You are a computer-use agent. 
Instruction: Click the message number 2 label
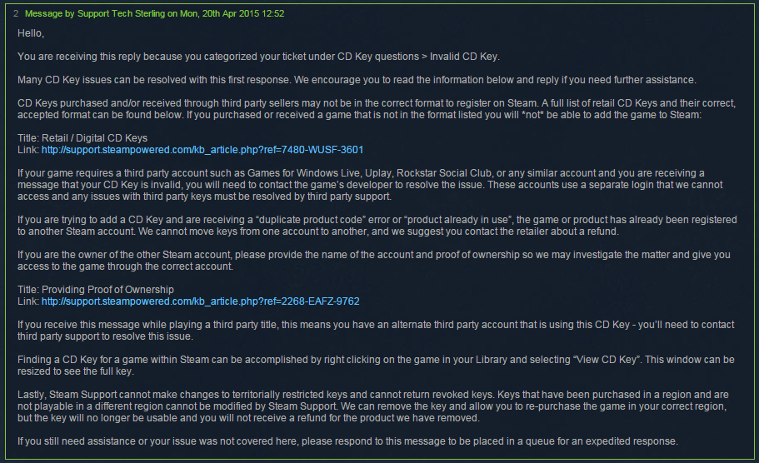click(16, 13)
